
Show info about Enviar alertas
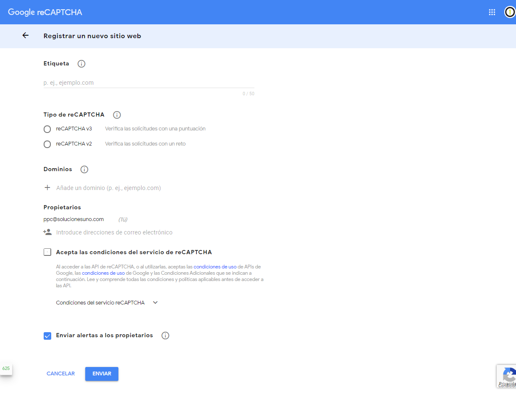coord(165,336)
